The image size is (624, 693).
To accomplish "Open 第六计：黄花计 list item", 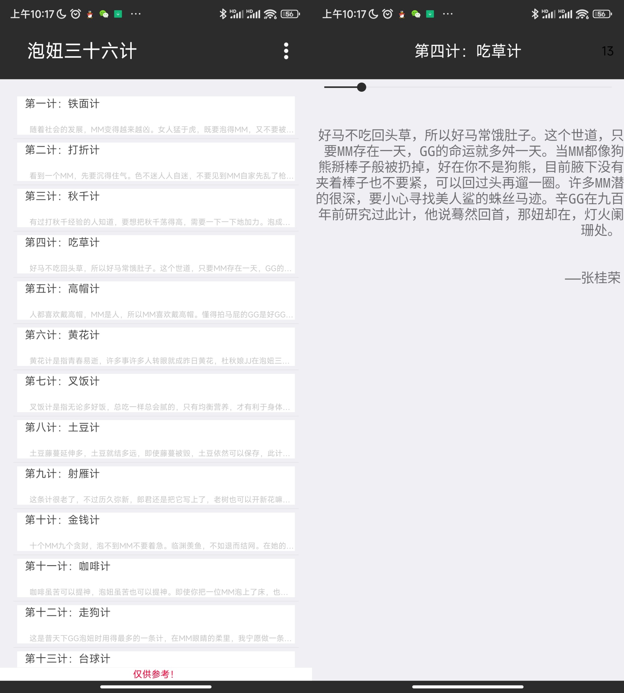I will 156,347.
